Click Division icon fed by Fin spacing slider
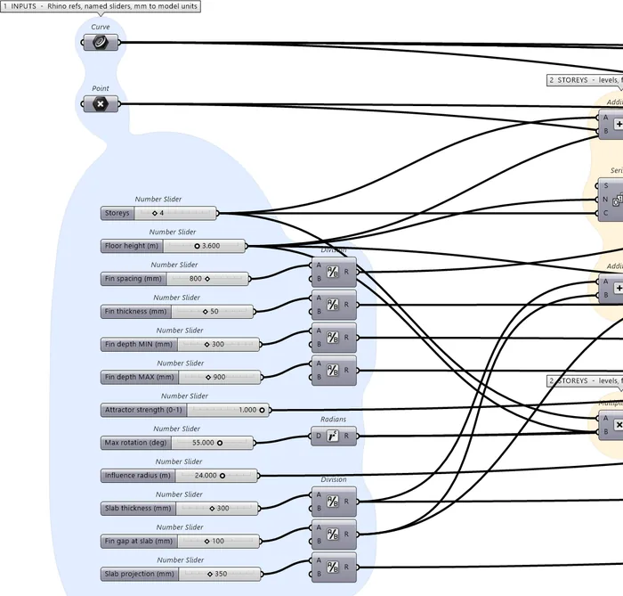This screenshot has height=596, width=623. 333,272
